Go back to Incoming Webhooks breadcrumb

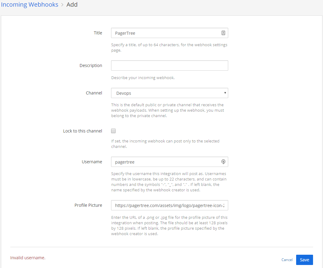pyautogui.click(x=30, y=5)
